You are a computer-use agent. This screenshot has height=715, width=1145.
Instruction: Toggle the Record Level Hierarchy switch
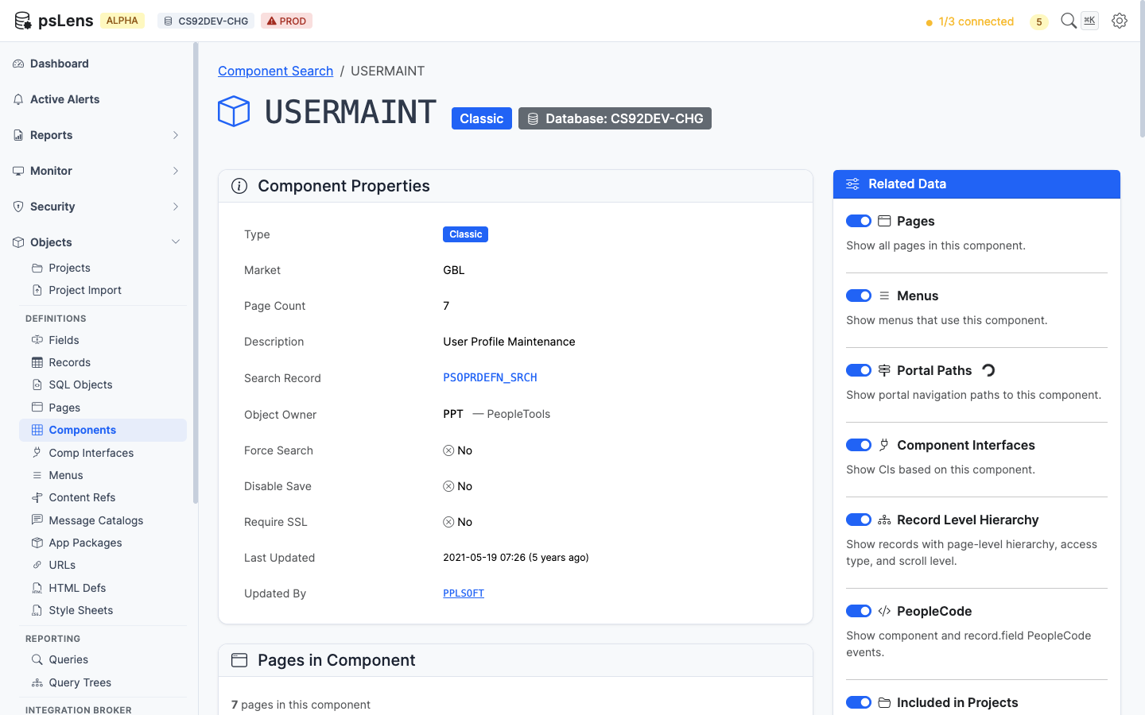point(859,520)
